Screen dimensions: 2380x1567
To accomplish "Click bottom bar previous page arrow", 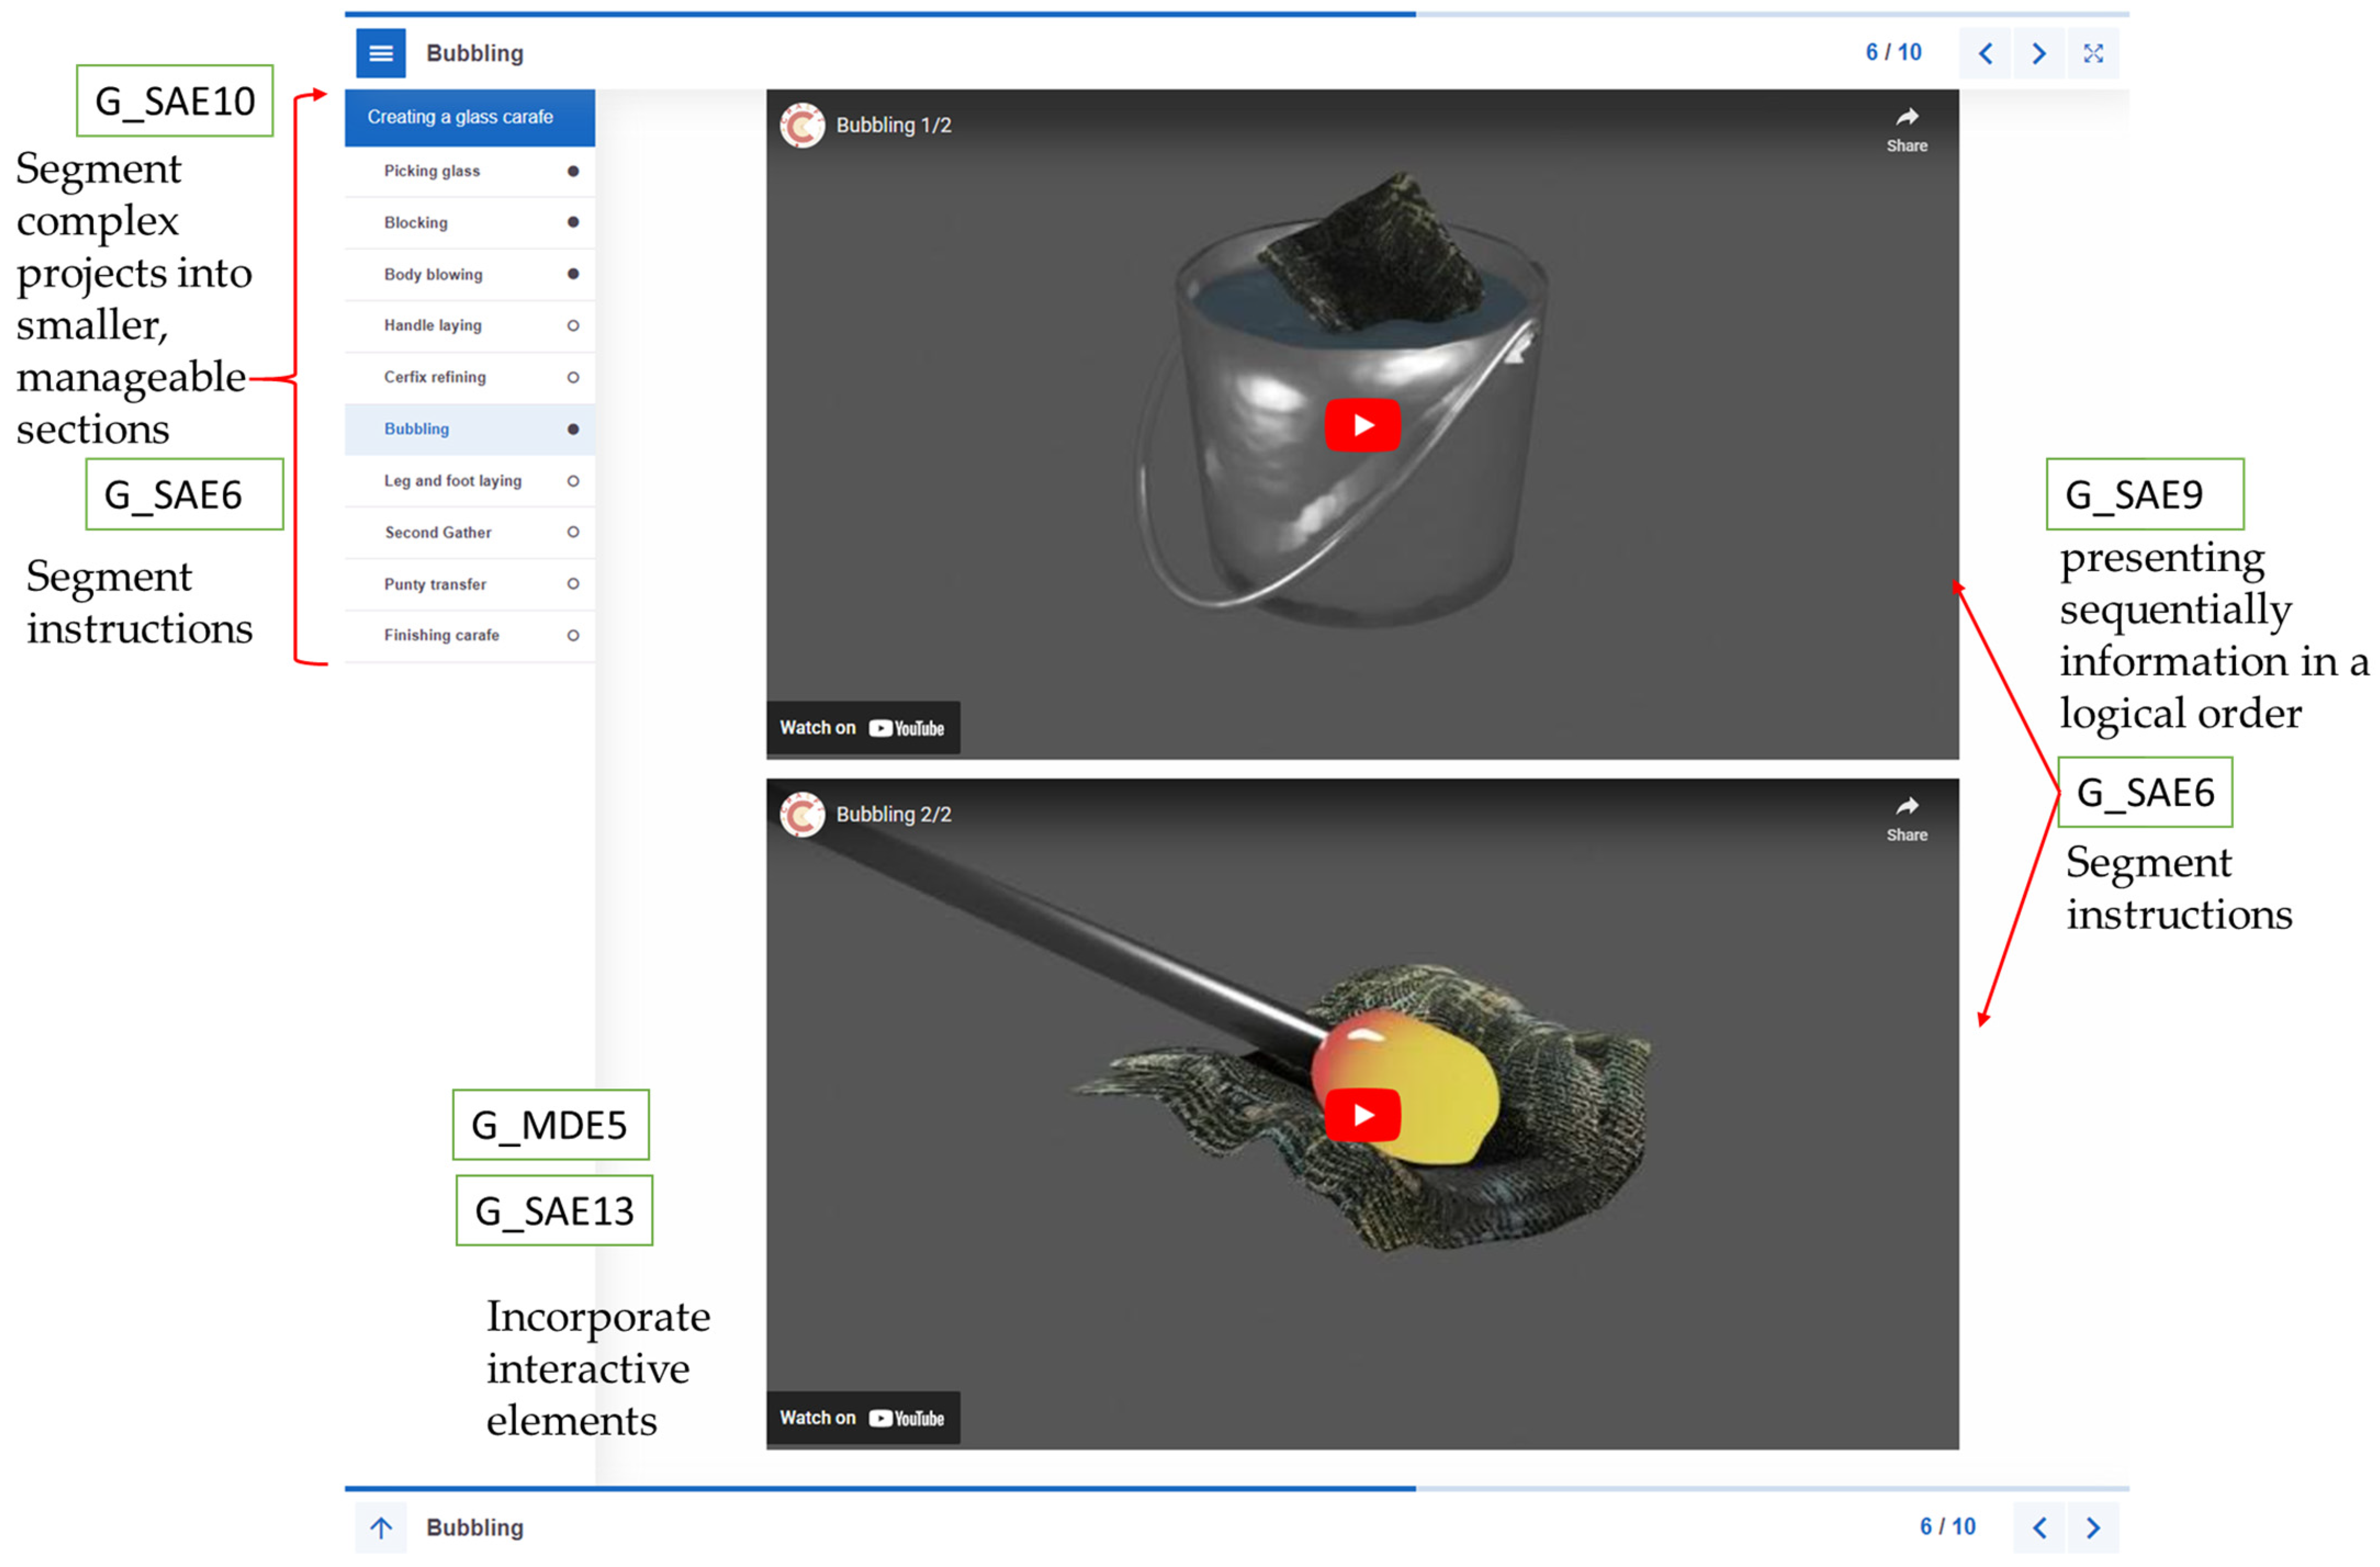I will tap(2039, 1527).
